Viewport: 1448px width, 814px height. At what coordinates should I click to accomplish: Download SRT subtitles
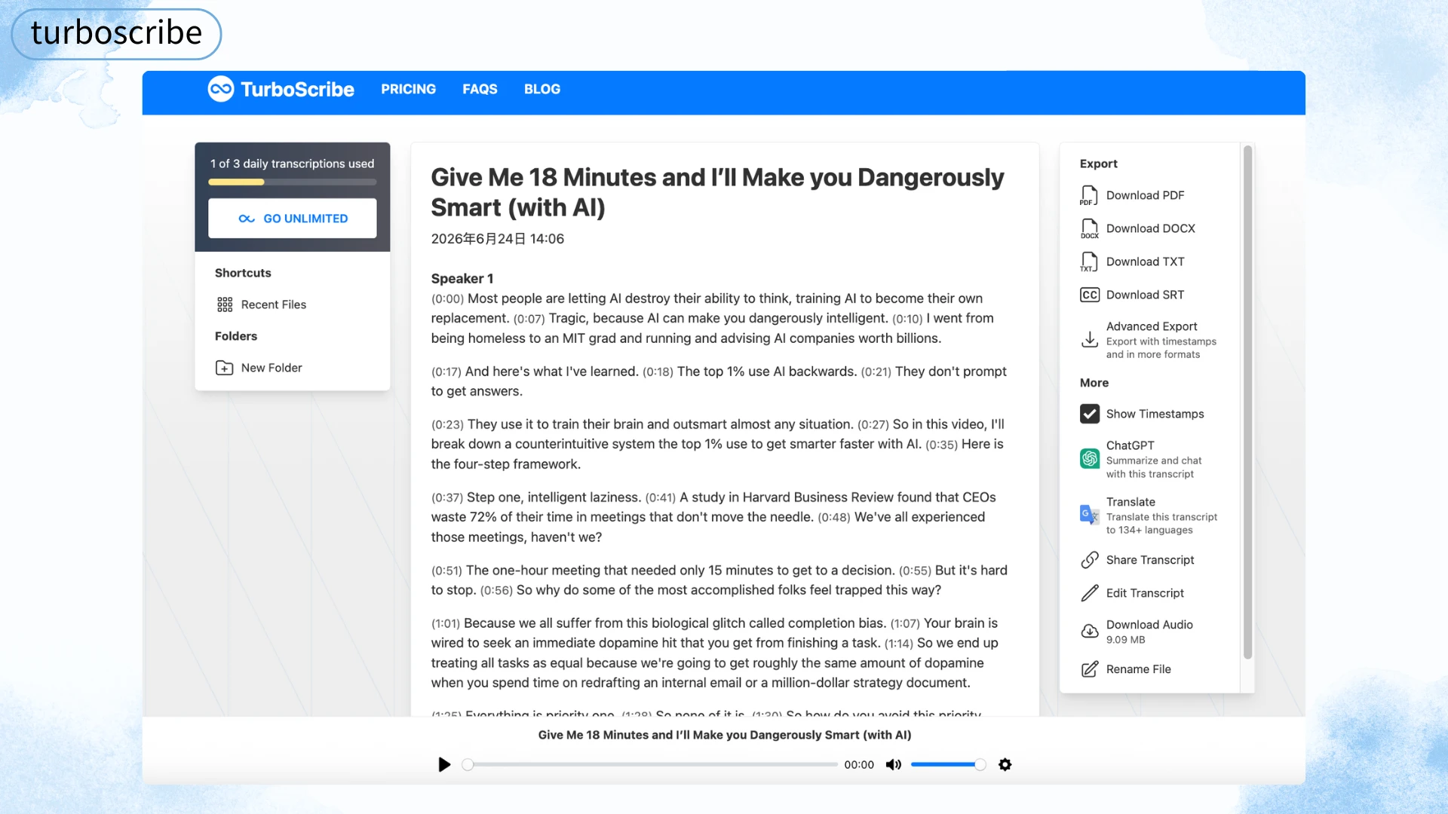(x=1145, y=295)
